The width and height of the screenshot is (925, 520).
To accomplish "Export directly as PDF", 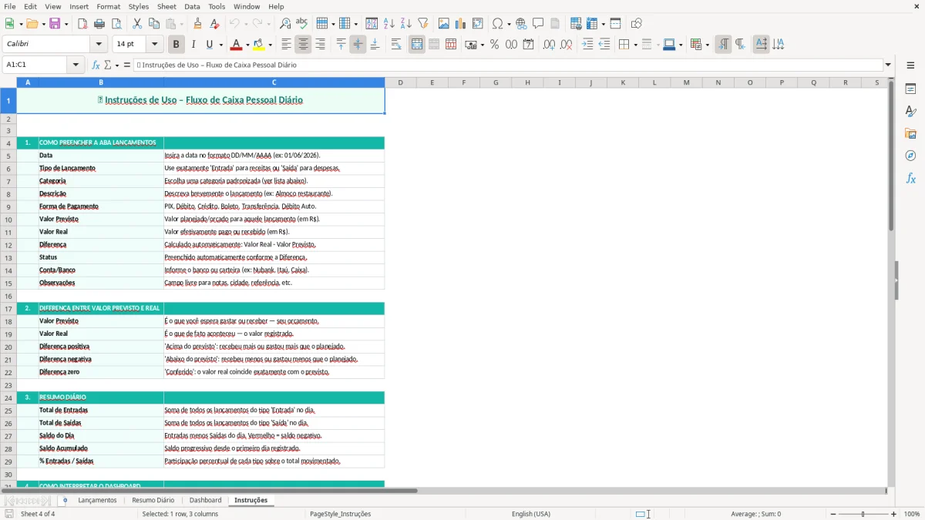I will pyautogui.click(x=82, y=24).
